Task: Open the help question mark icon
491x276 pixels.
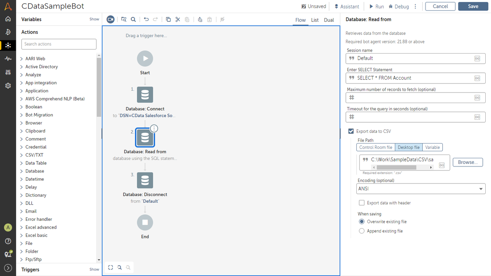Action: pos(8,241)
